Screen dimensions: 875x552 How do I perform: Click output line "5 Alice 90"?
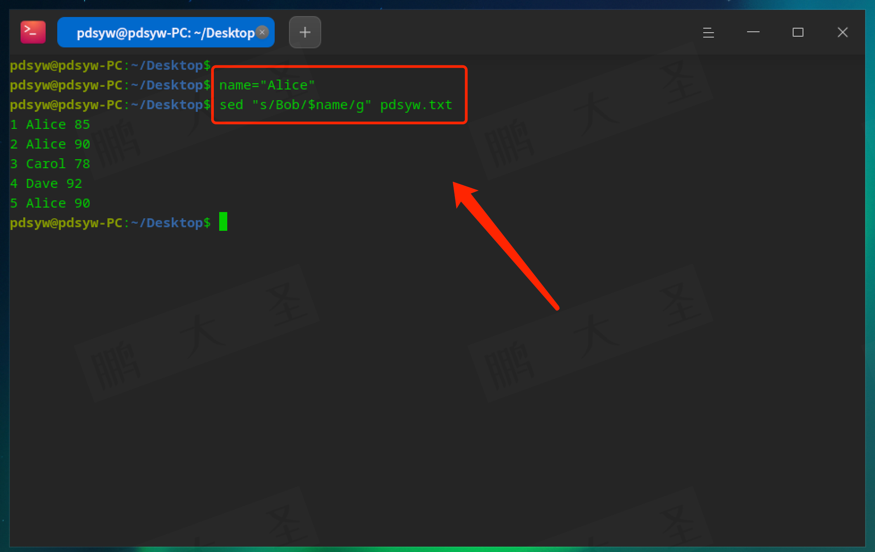point(50,203)
